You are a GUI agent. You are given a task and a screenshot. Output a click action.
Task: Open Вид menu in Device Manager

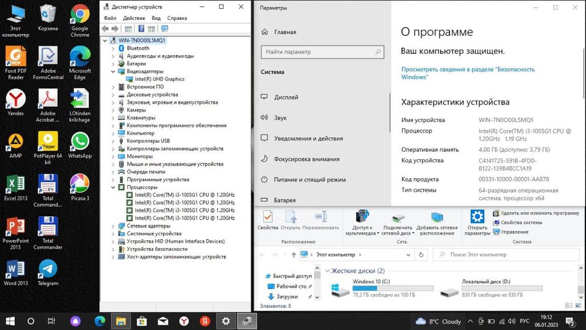pos(156,18)
